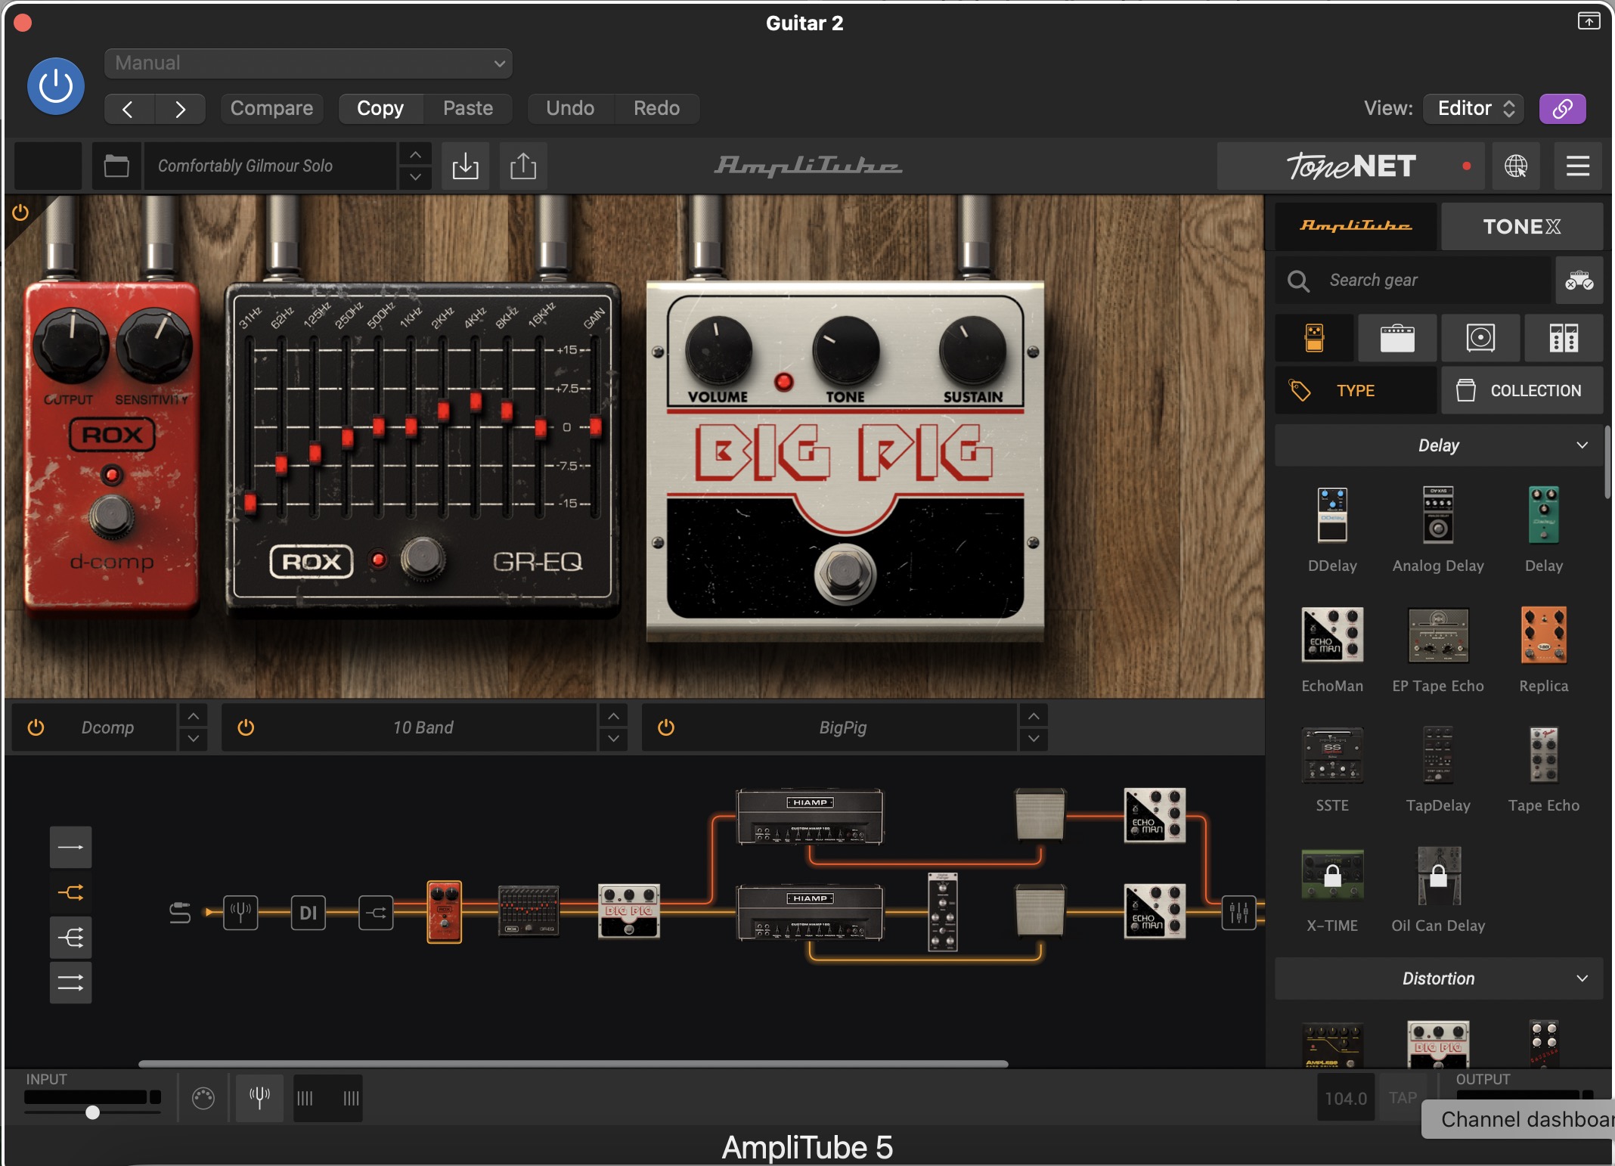Toggle the Dcomp slot power button

pyautogui.click(x=36, y=727)
